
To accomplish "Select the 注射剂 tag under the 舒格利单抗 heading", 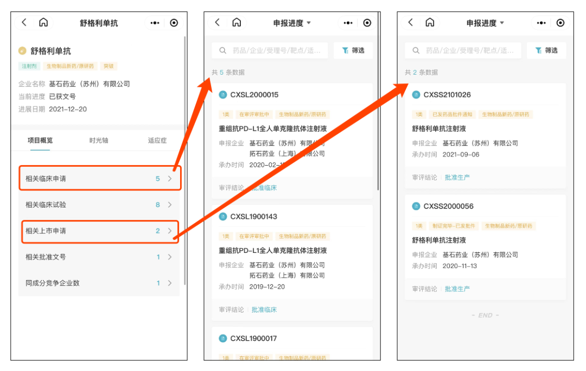I will click(x=29, y=66).
